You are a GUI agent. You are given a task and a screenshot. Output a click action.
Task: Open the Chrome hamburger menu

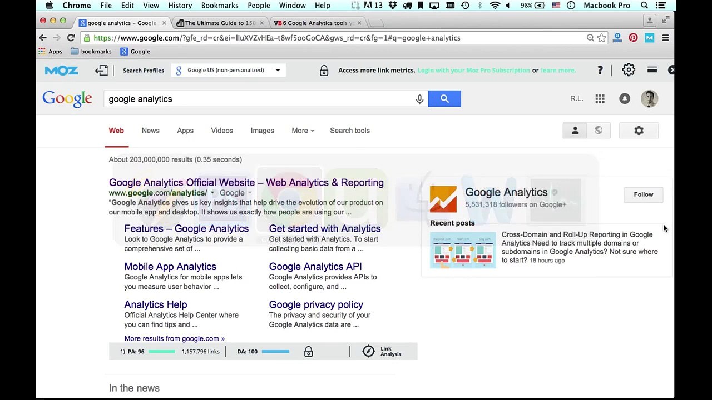665,38
